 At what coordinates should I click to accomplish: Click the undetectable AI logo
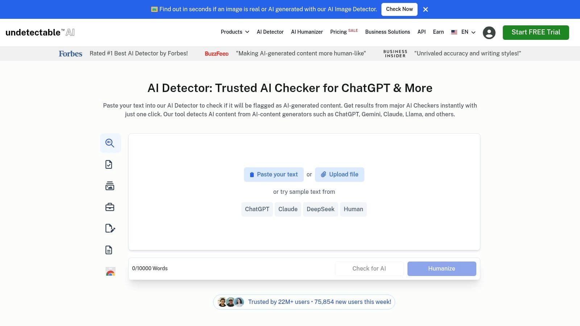coord(40,32)
